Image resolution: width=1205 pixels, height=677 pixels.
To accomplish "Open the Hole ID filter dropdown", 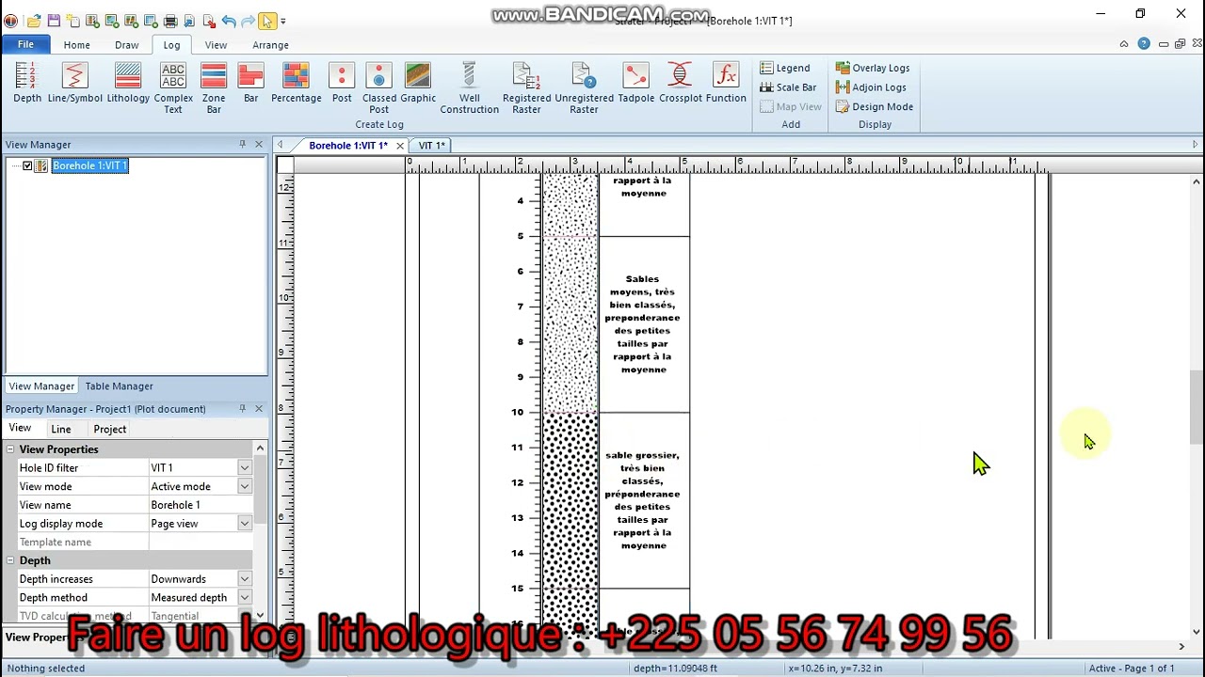I will [244, 467].
